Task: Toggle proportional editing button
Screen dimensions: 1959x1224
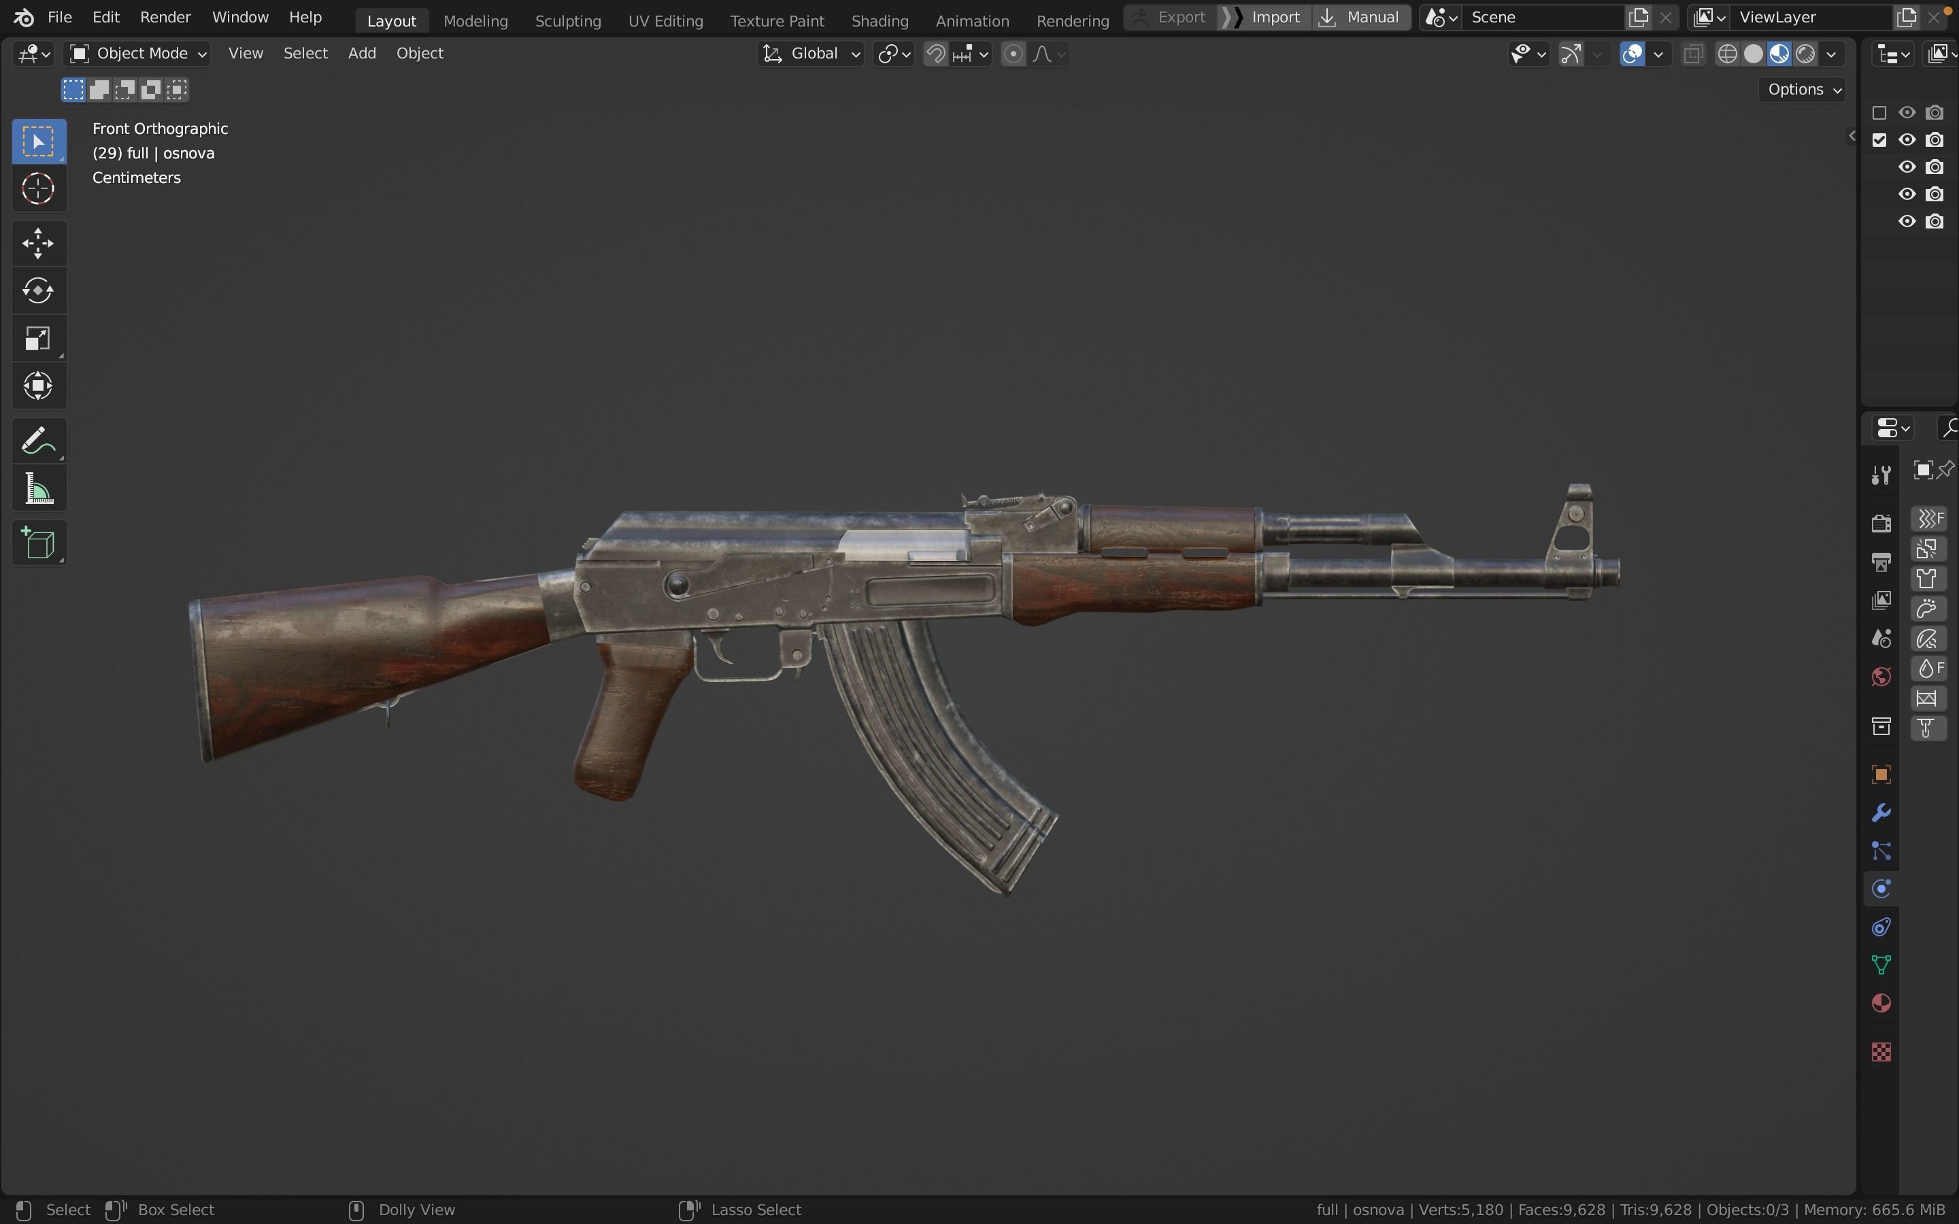Action: pos(1013,54)
